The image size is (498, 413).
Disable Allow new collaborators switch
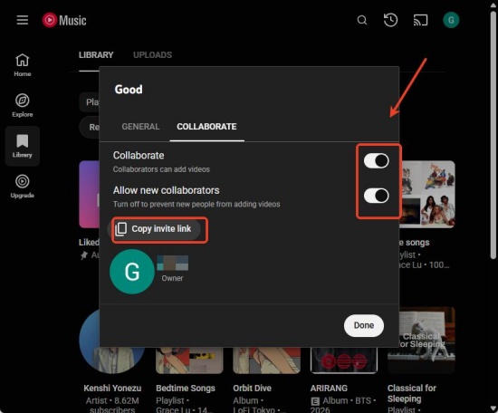(377, 196)
